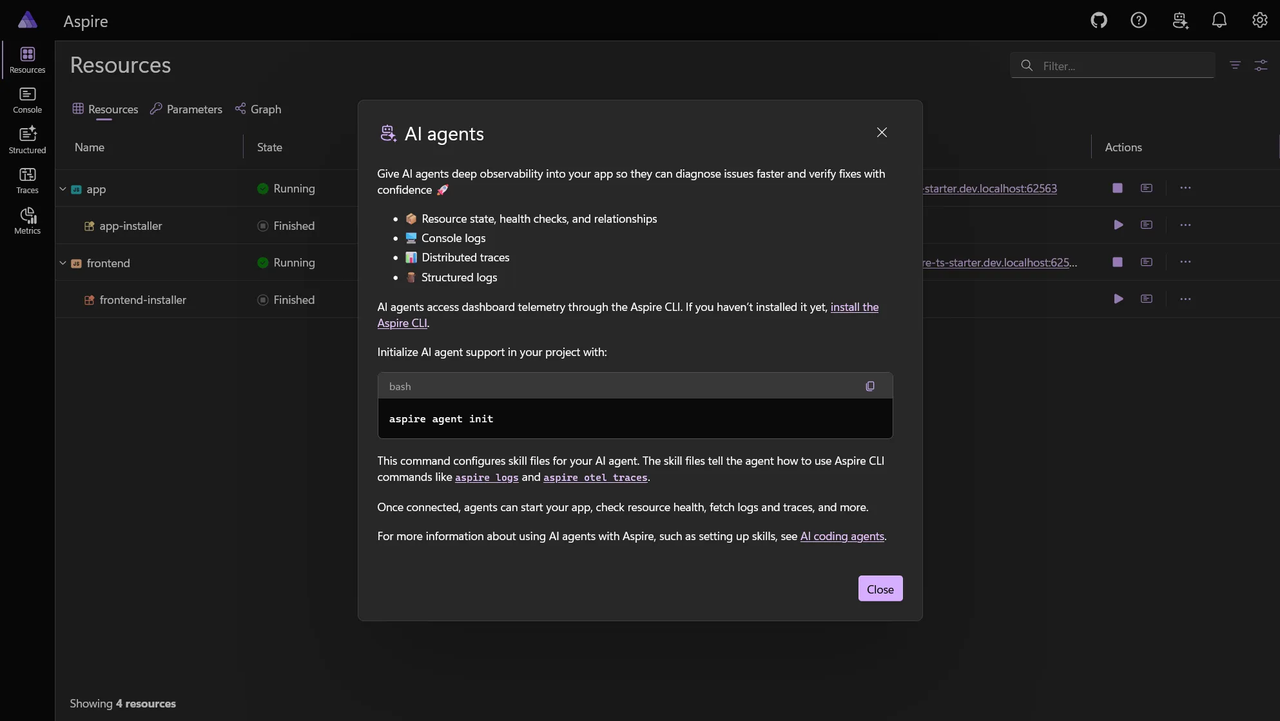The width and height of the screenshot is (1280, 721).
Task: Click the Showing 4 resources footer text
Action: pyautogui.click(x=122, y=704)
